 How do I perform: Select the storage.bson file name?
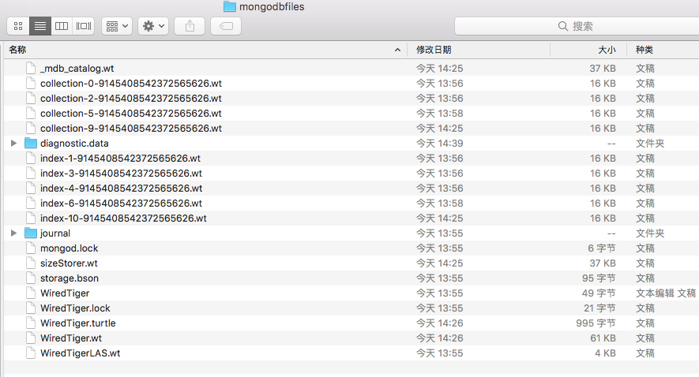[x=70, y=278]
